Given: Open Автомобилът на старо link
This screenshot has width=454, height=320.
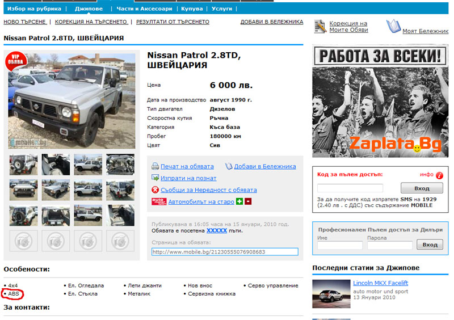Looking at the screenshot, I should click(201, 202).
